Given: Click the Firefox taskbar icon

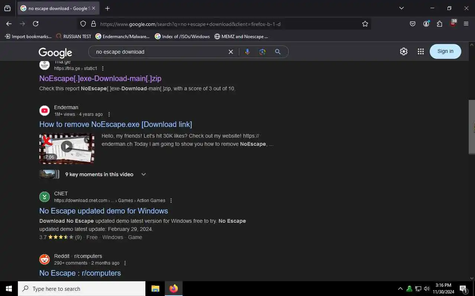Looking at the screenshot, I should pos(174,289).
